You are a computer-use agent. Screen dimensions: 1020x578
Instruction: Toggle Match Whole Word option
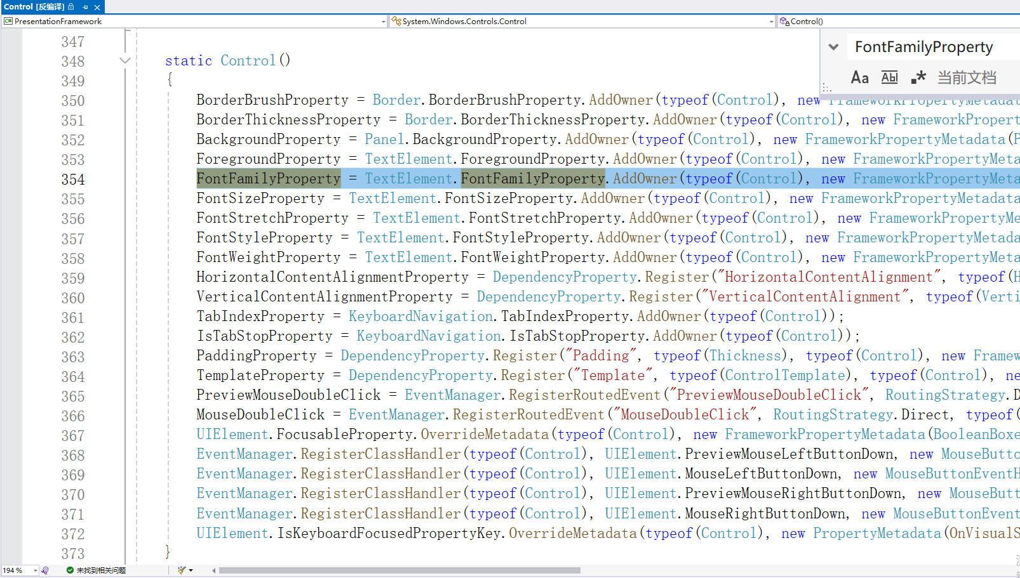(889, 77)
